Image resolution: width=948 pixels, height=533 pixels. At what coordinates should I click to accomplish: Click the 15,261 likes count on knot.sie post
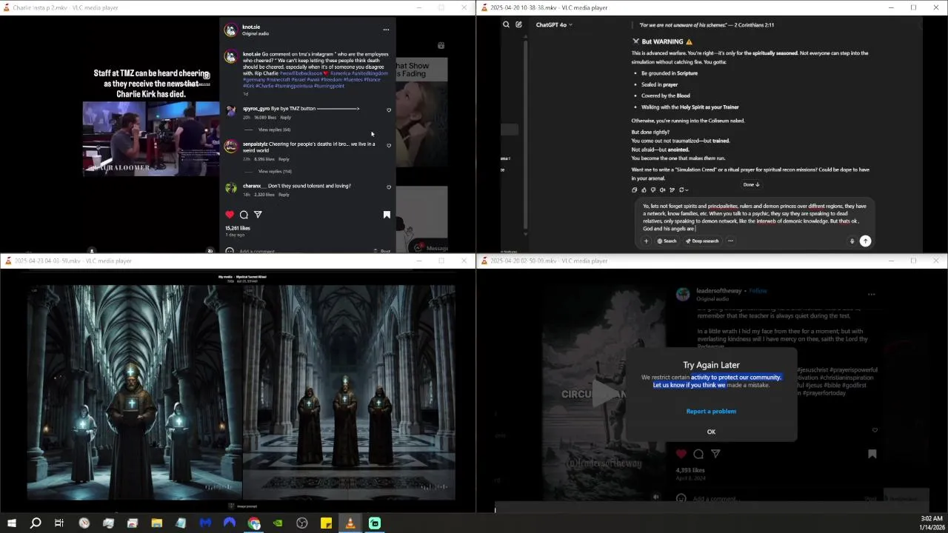point(238,228)
